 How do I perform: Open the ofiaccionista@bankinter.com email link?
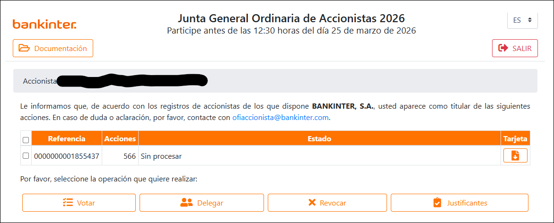(281, 117)
